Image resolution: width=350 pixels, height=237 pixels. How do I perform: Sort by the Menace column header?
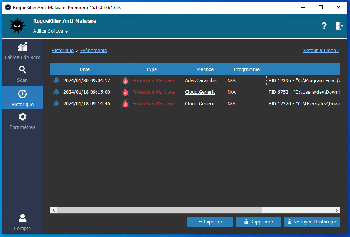[x=205, y=69]
